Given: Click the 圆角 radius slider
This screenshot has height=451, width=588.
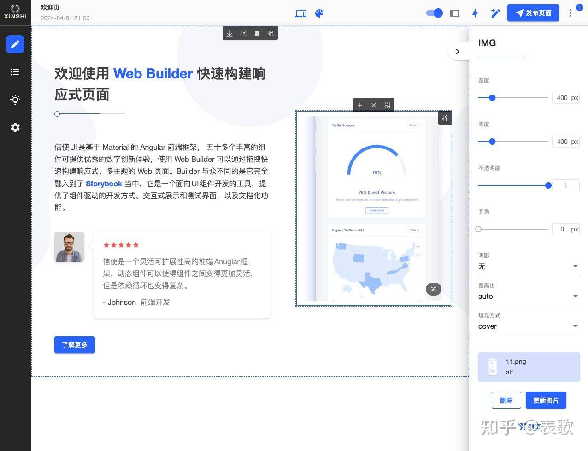Looking at the screenshot, I should click(513, 229).
